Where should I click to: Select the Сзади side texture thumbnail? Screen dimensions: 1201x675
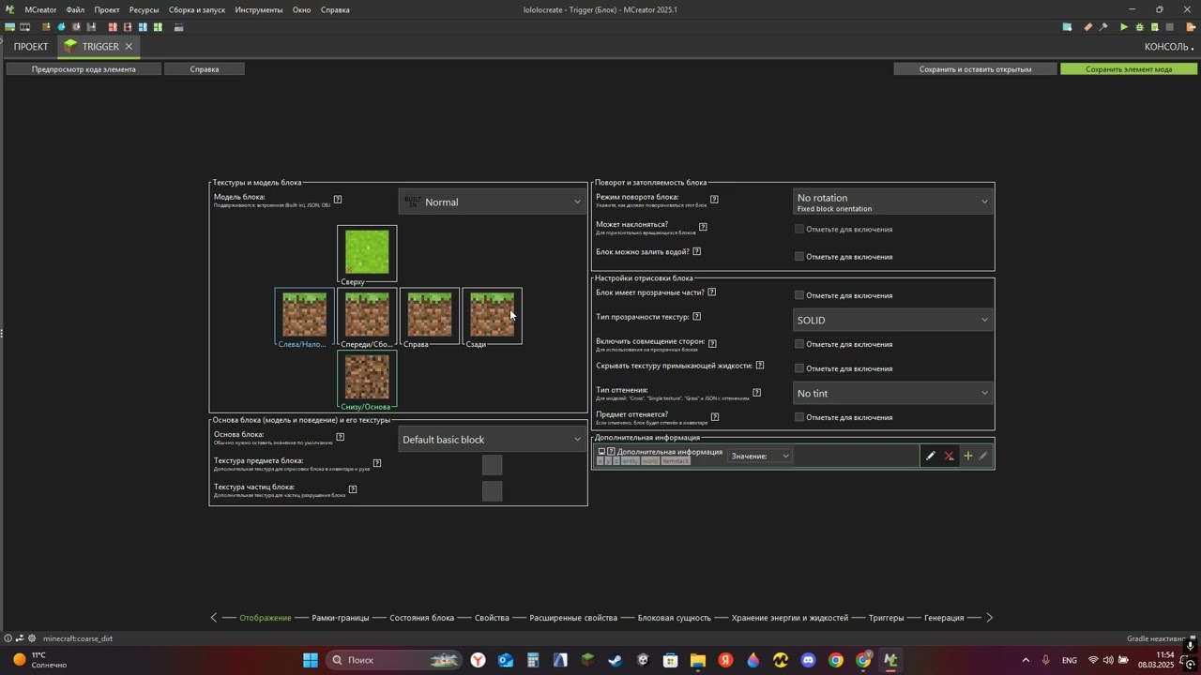[x=493, y=315]
